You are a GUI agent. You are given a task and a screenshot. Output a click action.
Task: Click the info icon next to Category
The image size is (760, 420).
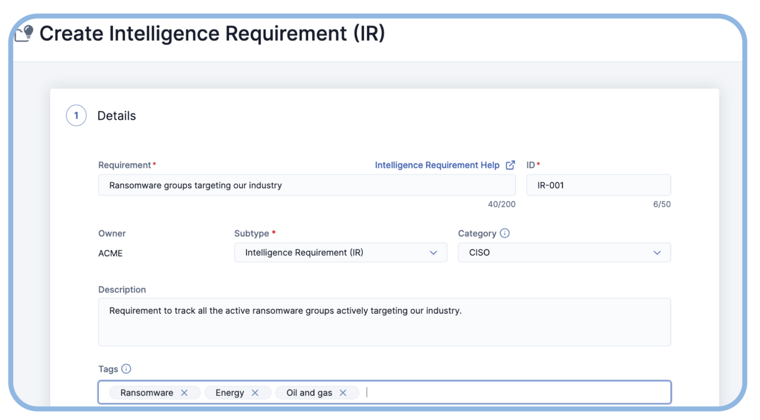504,233
